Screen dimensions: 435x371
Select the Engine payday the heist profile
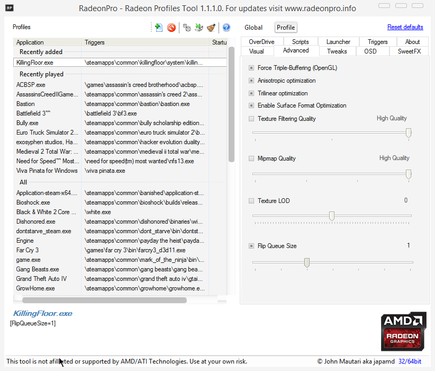pos(120,241)
